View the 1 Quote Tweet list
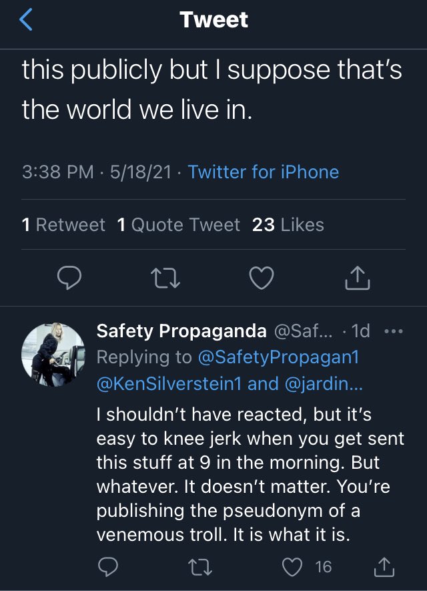 tap(178, 225)
